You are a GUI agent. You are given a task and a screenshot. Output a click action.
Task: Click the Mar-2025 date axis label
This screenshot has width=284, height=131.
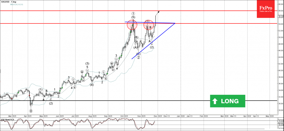coord(13,116)
